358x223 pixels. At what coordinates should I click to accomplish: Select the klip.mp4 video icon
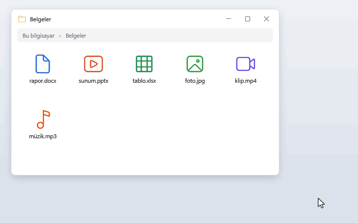click(246, 64)
